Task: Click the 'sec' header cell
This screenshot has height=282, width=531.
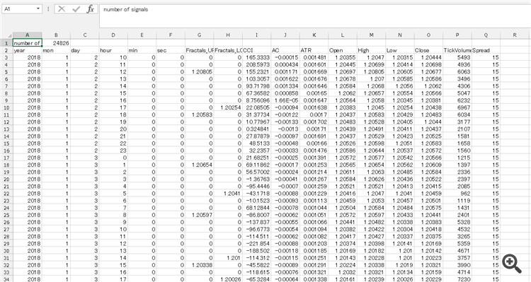Action: point(171,50)
